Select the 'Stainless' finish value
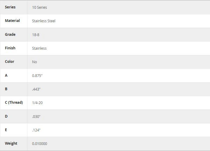The image size is (210, 151). point(39,48)
